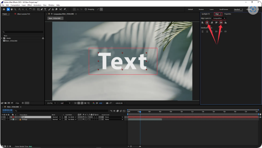Select the Rectangle shape tool

pyautogui.click(x=38, y=9)
